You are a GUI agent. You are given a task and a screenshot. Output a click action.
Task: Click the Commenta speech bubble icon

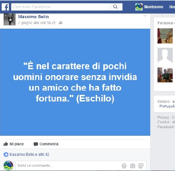36,144
